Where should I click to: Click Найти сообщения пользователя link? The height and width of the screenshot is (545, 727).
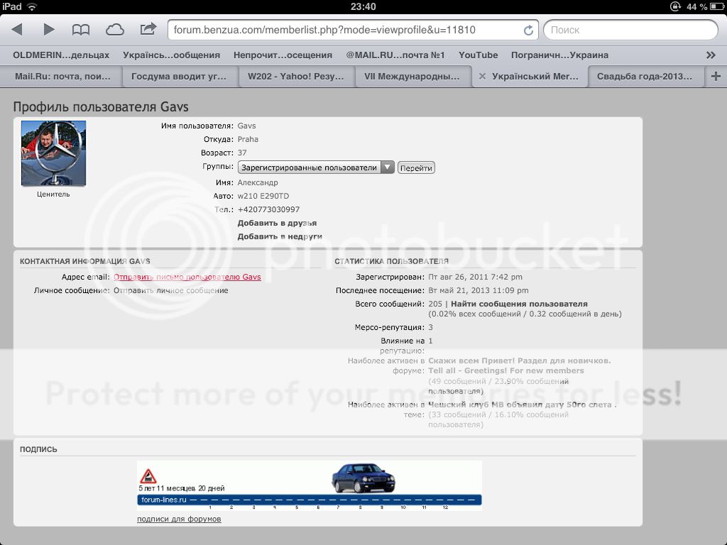coord(519,304)
